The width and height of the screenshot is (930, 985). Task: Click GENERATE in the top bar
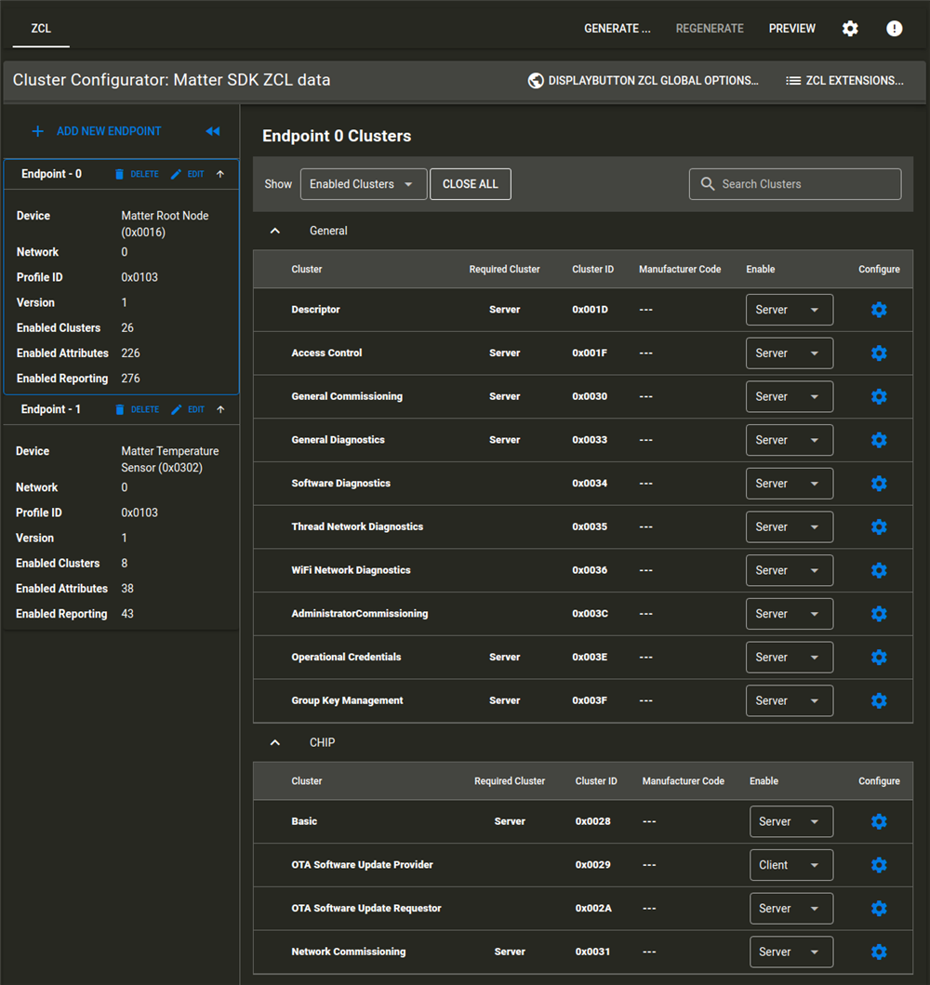[x=618, y=28]
